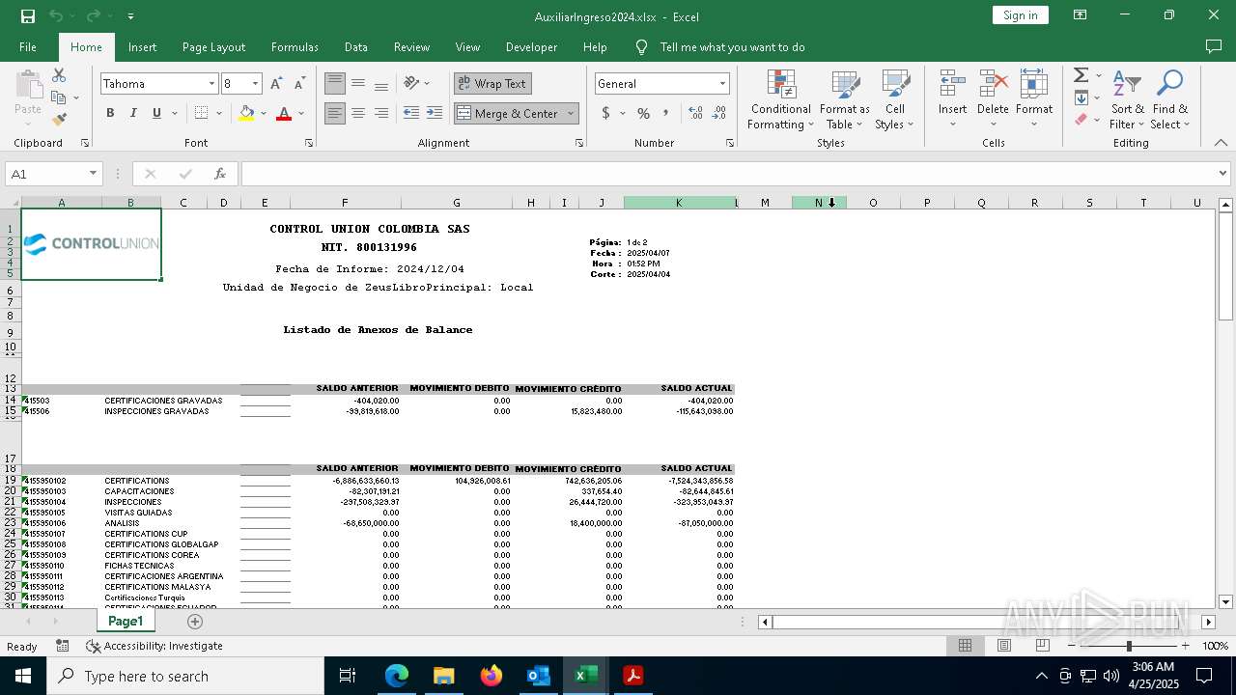Click the Sign in button

(x=1021, y=15)
